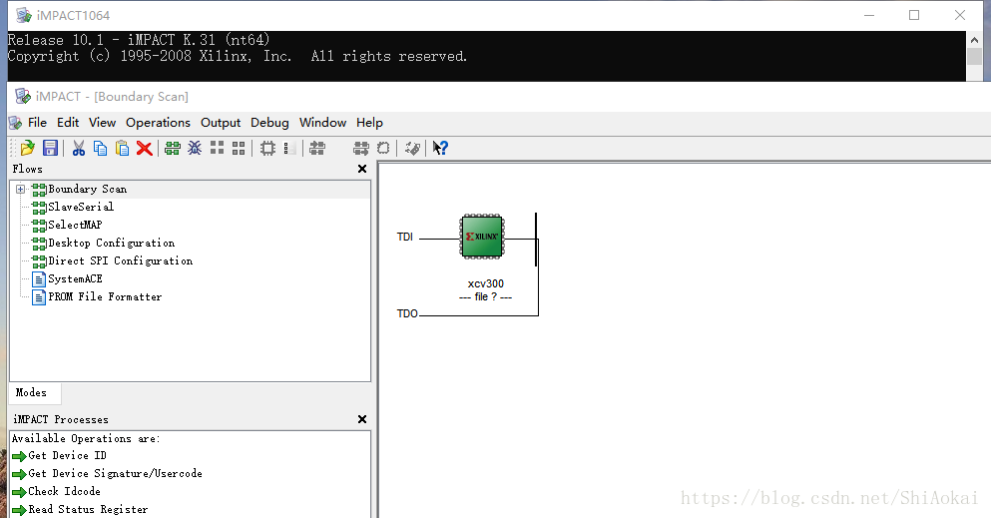Select the Desktop Configuration flow

[111, 244]
